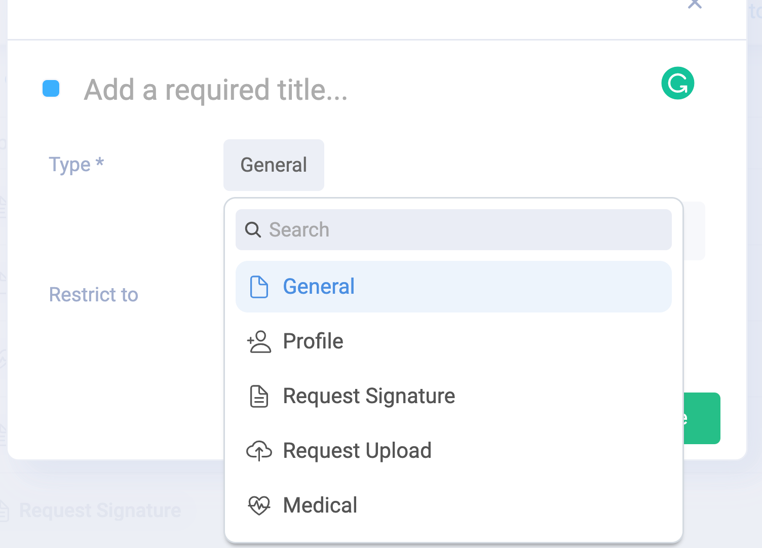Select the Request Upload option

coord(357,450)
